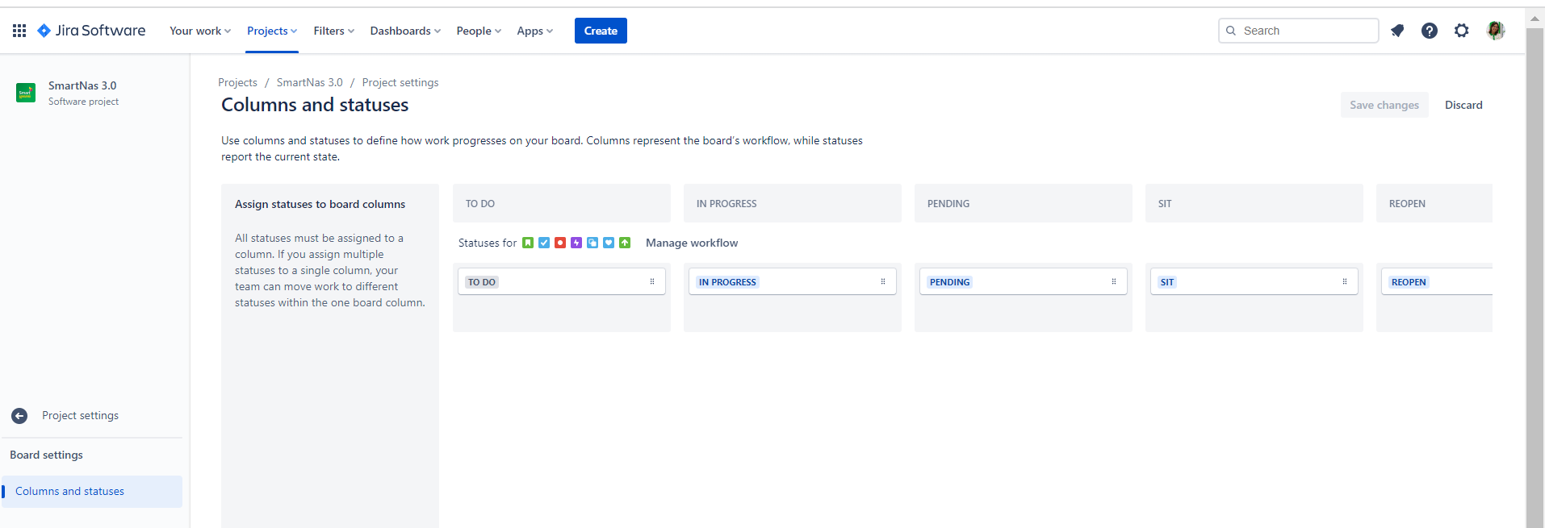Click the REOPEN column header
Image resolution: width=1545 pixels, height=528 pixels.
pos(1434,203)
